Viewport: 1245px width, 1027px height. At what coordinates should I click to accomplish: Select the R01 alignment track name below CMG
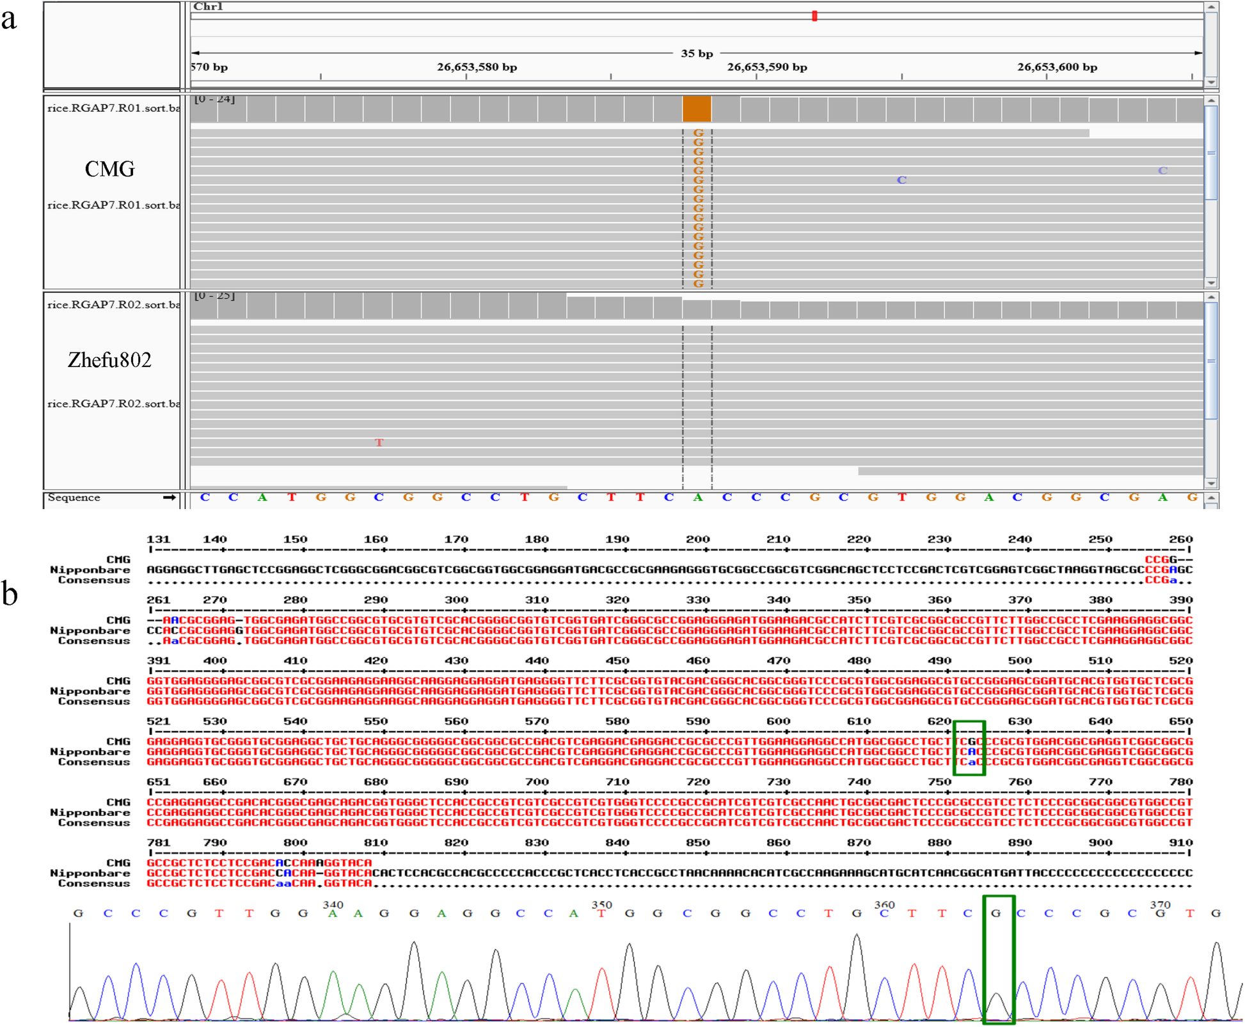click(x=113, y=205)
